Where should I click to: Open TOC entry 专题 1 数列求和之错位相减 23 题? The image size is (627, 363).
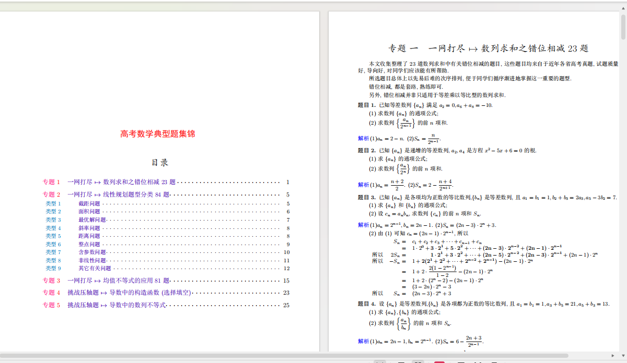pyautogui.click(x=166, y=182)
